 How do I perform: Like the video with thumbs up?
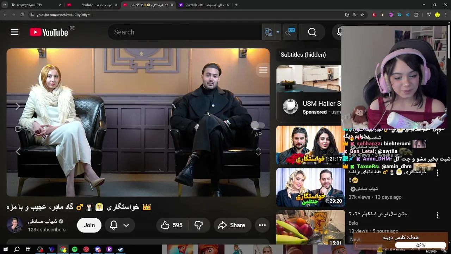172,225
